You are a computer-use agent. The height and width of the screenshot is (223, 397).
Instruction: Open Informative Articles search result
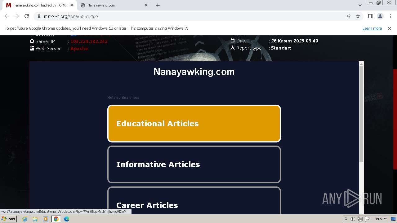click(194, 164)
